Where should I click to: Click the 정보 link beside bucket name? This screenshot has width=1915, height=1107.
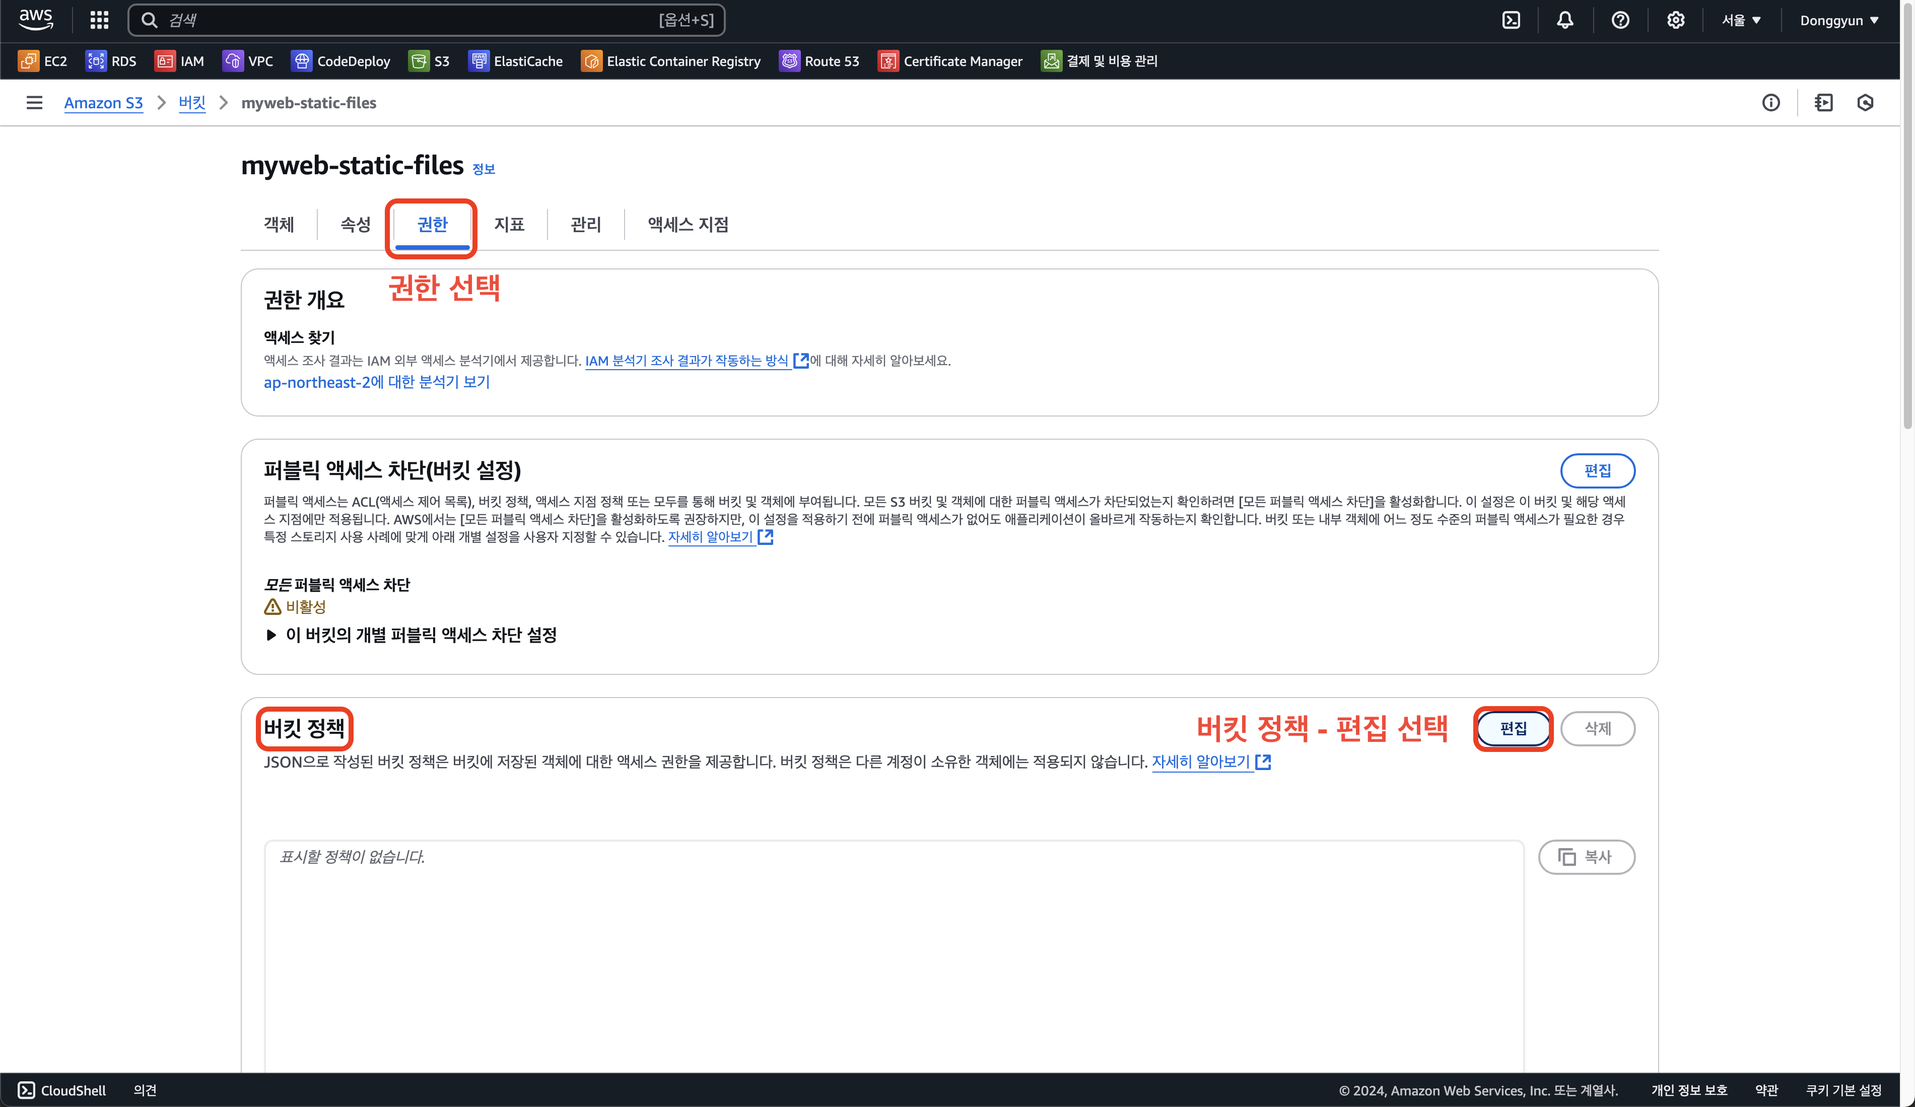point(484,169)
